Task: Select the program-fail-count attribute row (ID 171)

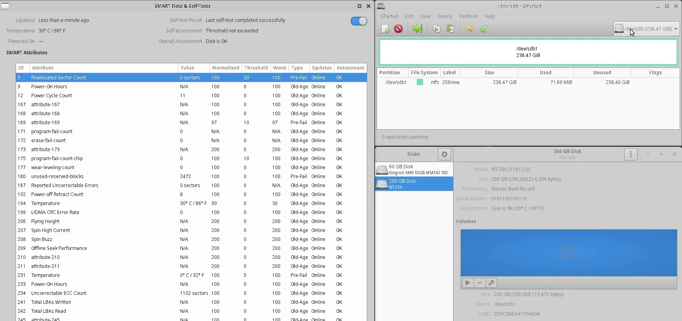Action: point(191,132)
